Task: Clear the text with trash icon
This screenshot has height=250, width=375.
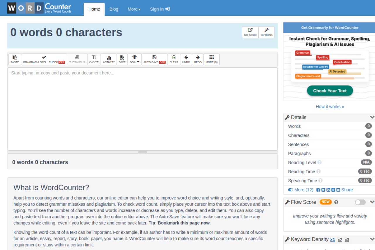Action: click(174, 59)
